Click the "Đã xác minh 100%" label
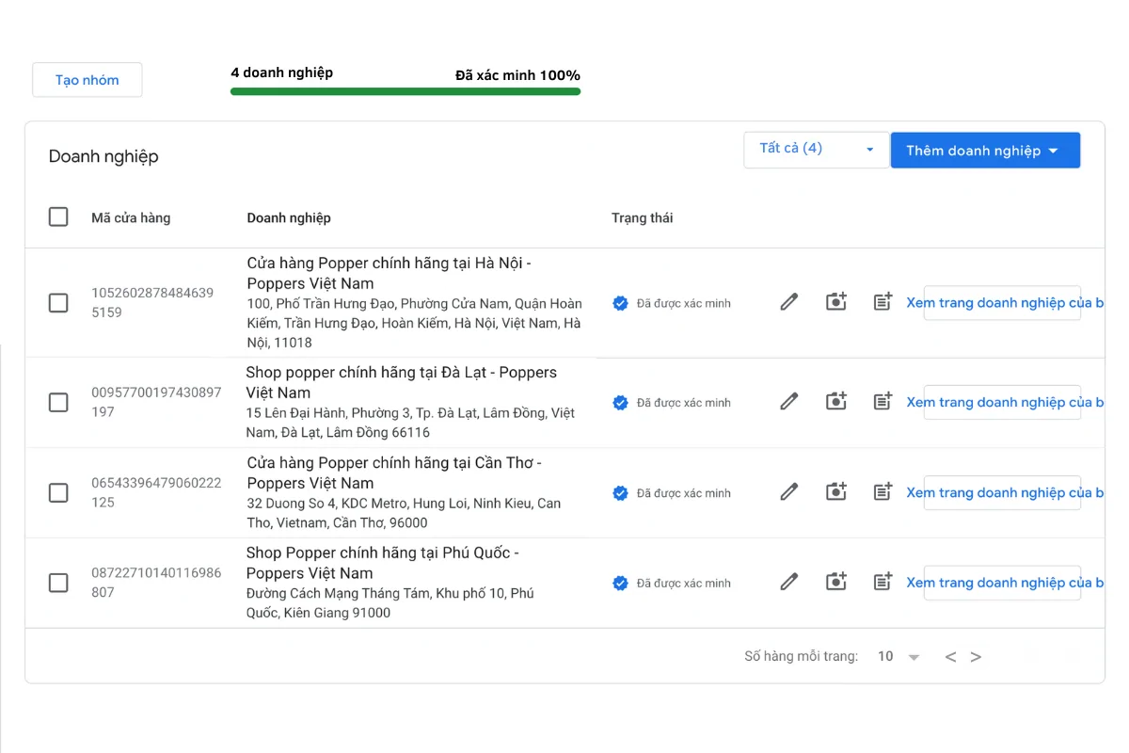Image resolution: width=1129 pixels, height=753 pixels. (x=517, y=75)
